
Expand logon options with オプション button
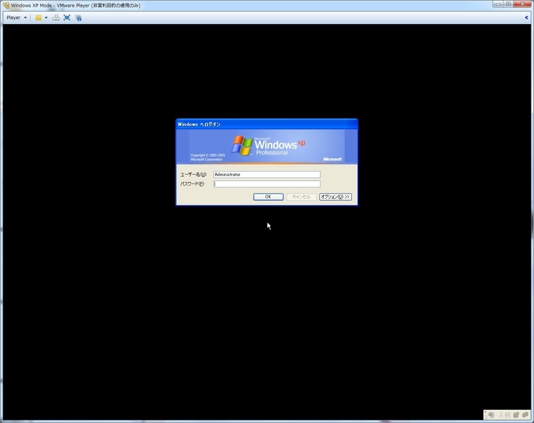click(335, 197)
